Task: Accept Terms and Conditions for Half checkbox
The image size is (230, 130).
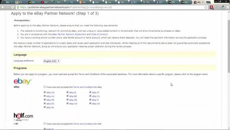Action: (45, 124)
